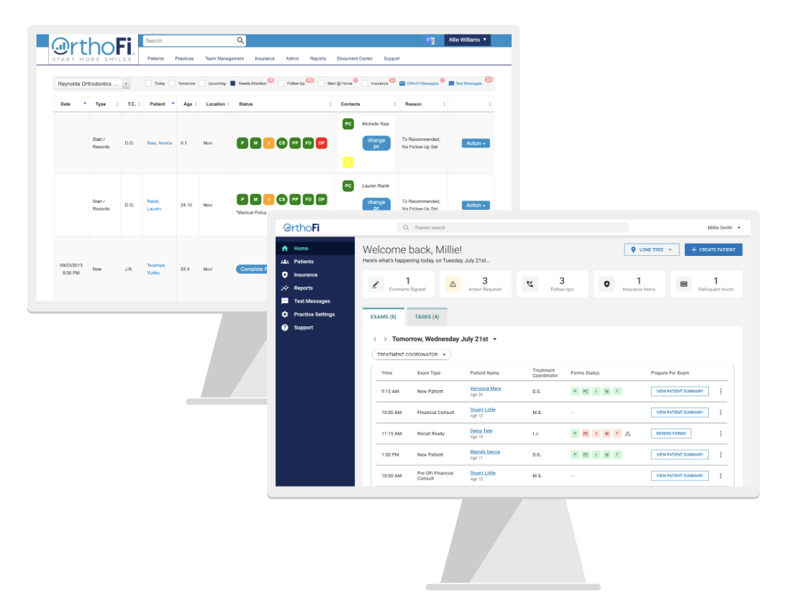The height and width of the screenshot is (611, 790).
Task: Open Document Center in the back window menu
Action: (x=355, y=58)
